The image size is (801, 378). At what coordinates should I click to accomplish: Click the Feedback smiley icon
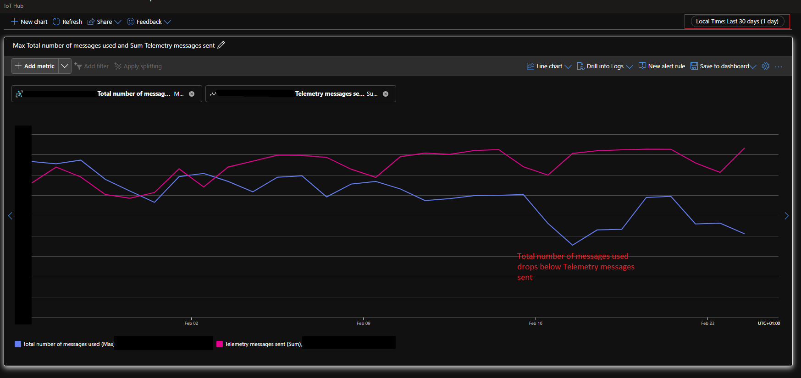(131, 22)
